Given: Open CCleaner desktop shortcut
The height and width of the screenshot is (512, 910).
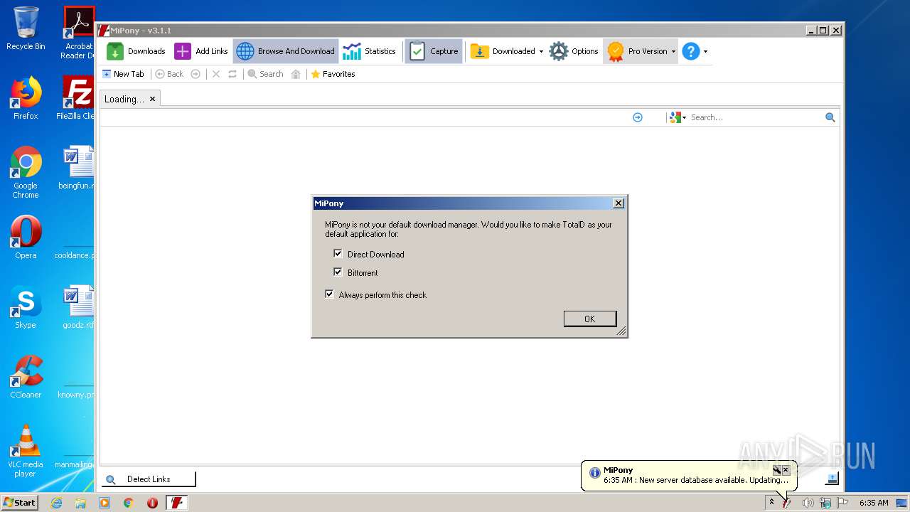Looking at the screenshot, I should pos(26,377).
